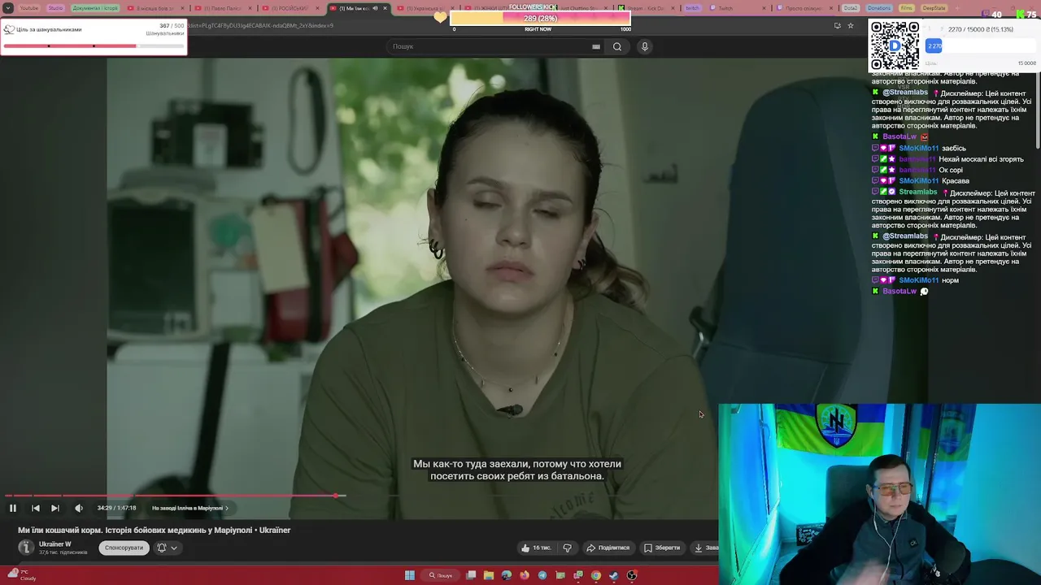Screen dimensions: 1041x585
Task: Pause the video playback
Action: pyautogui.click(x=13, y=508)
